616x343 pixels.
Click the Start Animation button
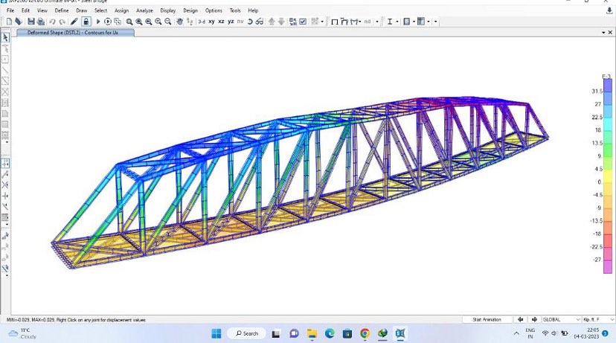click(x=487, y=319)
